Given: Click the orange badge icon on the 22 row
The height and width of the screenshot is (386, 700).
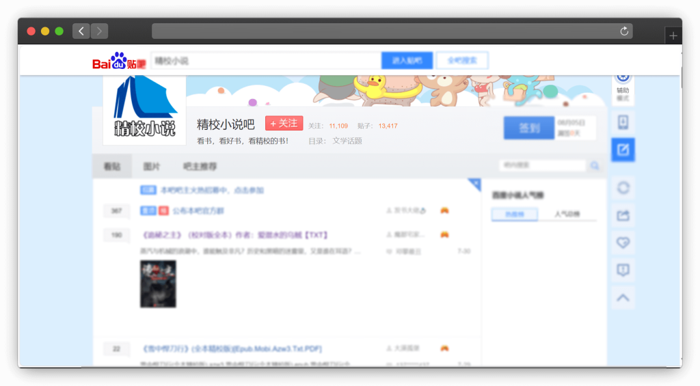Looking at the screenshot, I should pos(444,348).
